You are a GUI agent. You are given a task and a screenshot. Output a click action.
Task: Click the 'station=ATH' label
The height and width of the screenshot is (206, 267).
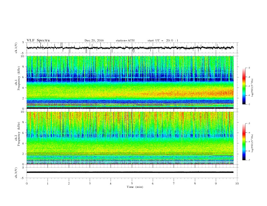[125, 40]
